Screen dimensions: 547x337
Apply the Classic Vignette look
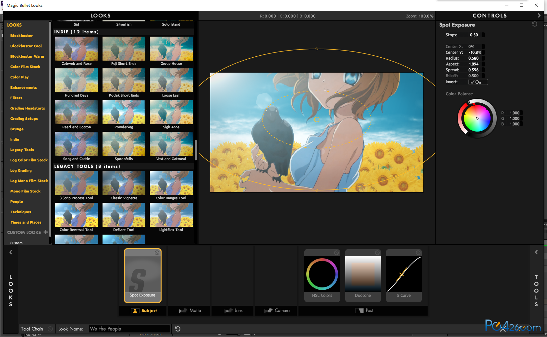124,183
